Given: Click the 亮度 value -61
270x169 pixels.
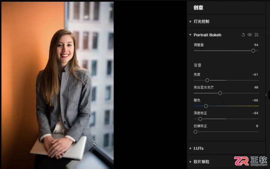Looking at the screenshot, I should (x=255, y=75).
